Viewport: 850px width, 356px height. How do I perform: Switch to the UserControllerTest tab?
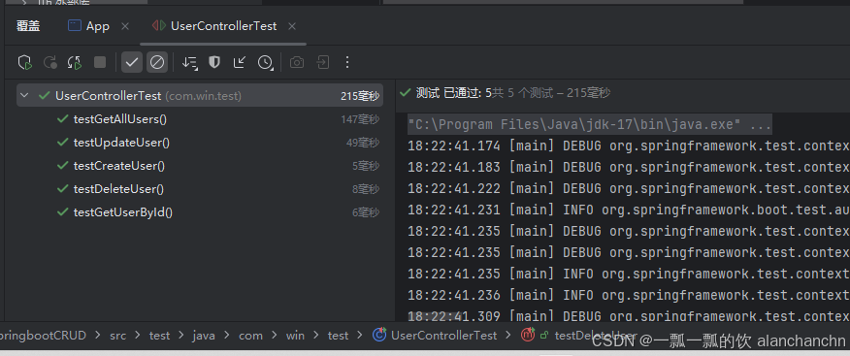tap(223, 26)
